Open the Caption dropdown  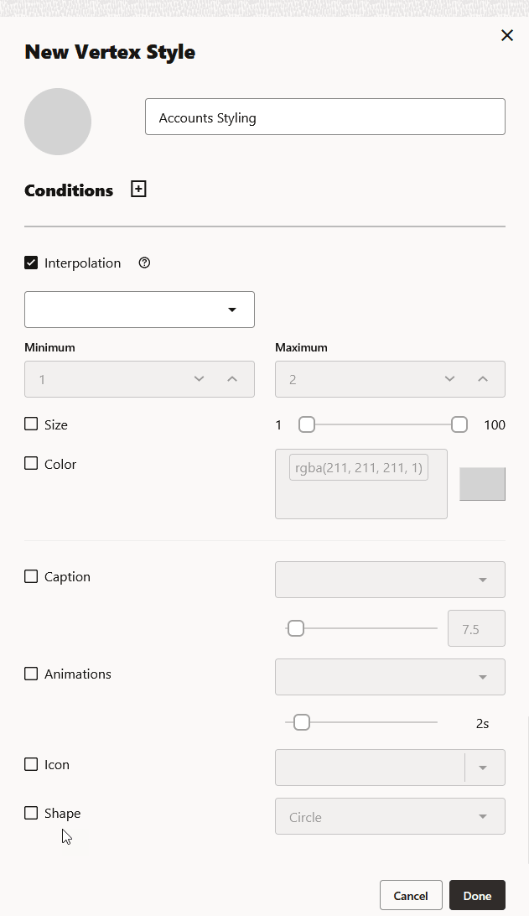click(390, 580)
